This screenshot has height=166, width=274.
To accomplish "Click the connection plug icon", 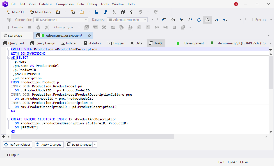I will [9, 20].
